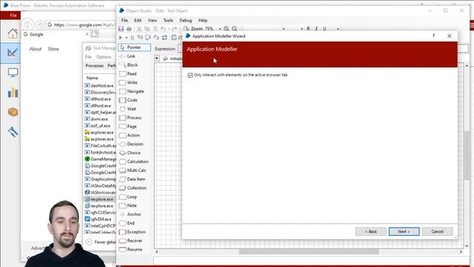
Task: Open Blue Prism System tools icon
Action: 13,132
